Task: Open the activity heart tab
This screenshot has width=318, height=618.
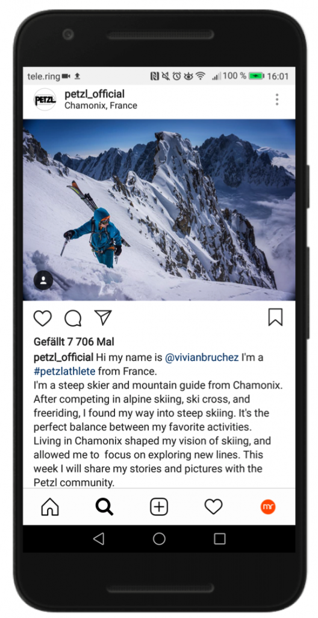Action: 213,507
